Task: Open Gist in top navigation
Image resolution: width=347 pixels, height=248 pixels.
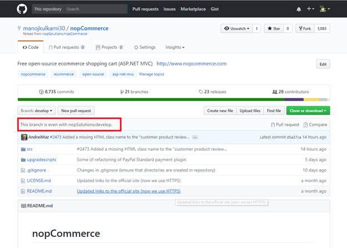Action: point(215,9)
